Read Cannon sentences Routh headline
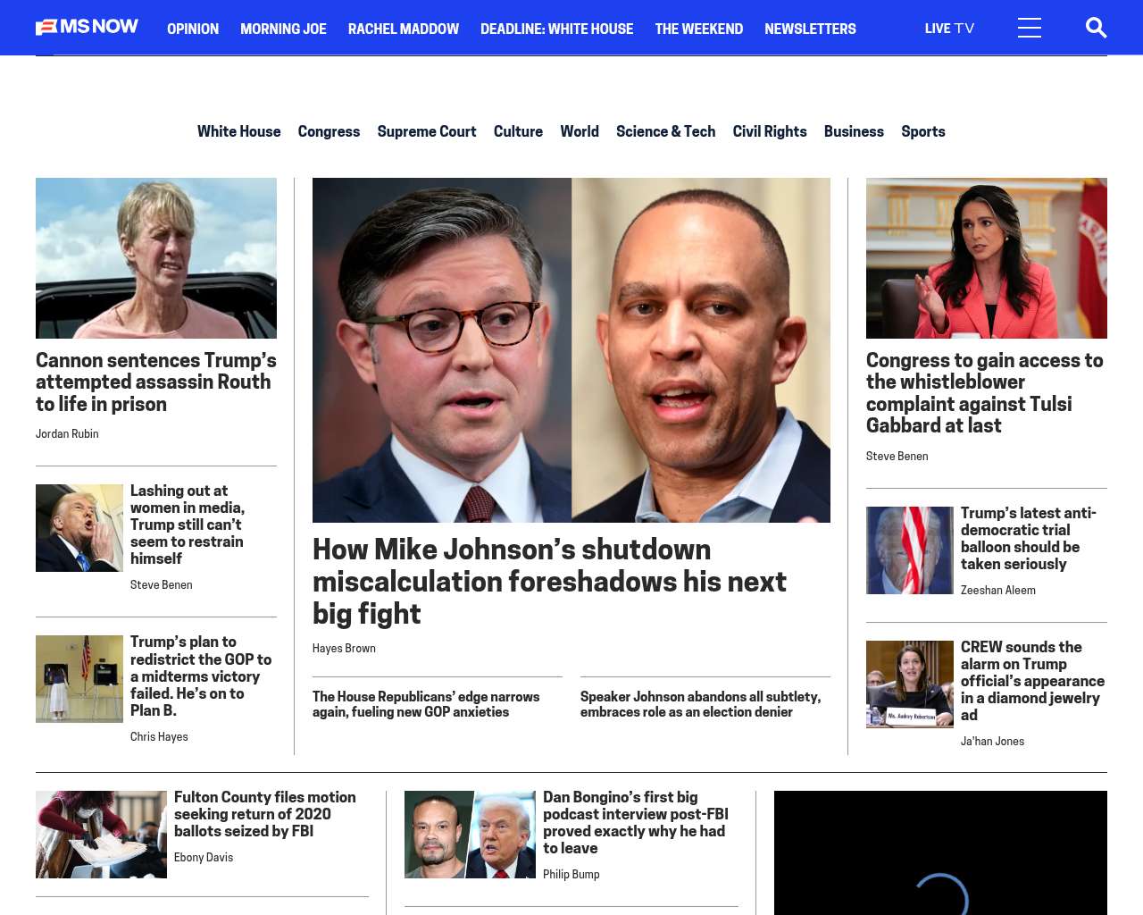Screen dimensions: 1143x915 [x=156, y=382]
